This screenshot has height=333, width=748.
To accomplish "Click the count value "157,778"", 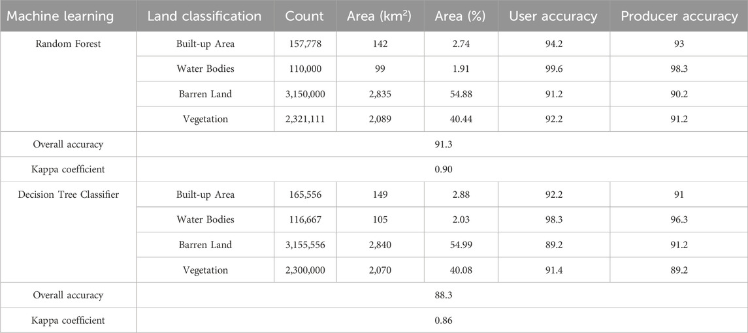I will pyautogui.click(x=305, y=44).
